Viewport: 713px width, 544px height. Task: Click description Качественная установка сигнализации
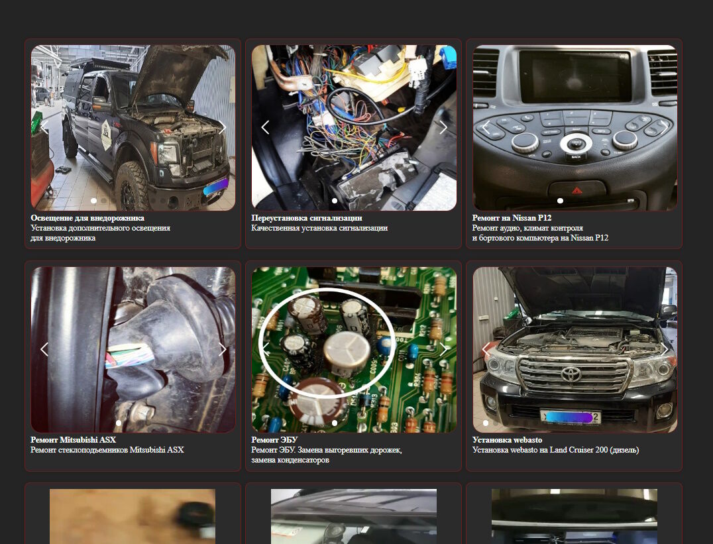[x=319, y=228]
